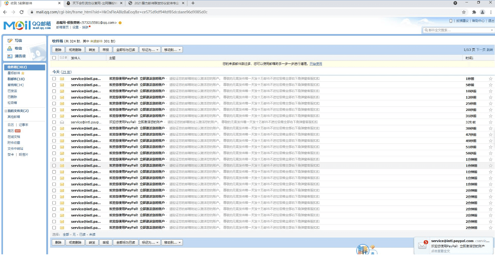
Task: Expand the search box dropdown arrow
Action: coord(491,30)
